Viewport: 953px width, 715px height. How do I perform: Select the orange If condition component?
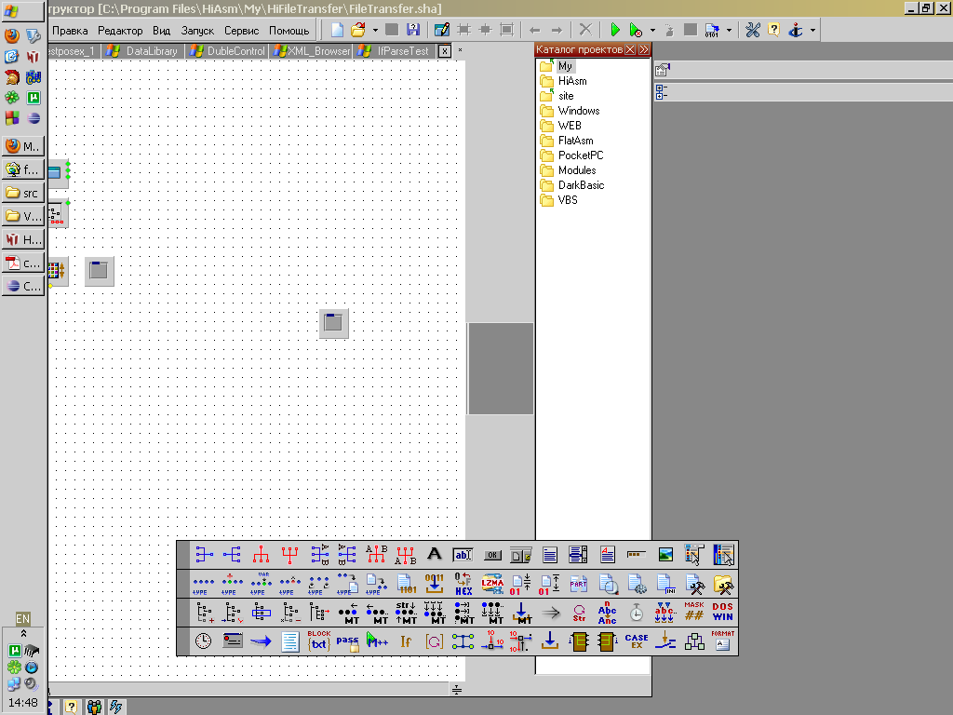[406, 641]
